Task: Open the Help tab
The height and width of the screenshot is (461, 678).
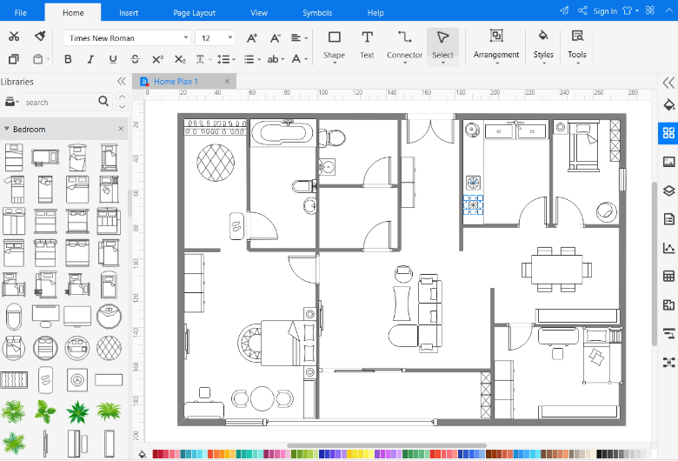Action: 376,12
